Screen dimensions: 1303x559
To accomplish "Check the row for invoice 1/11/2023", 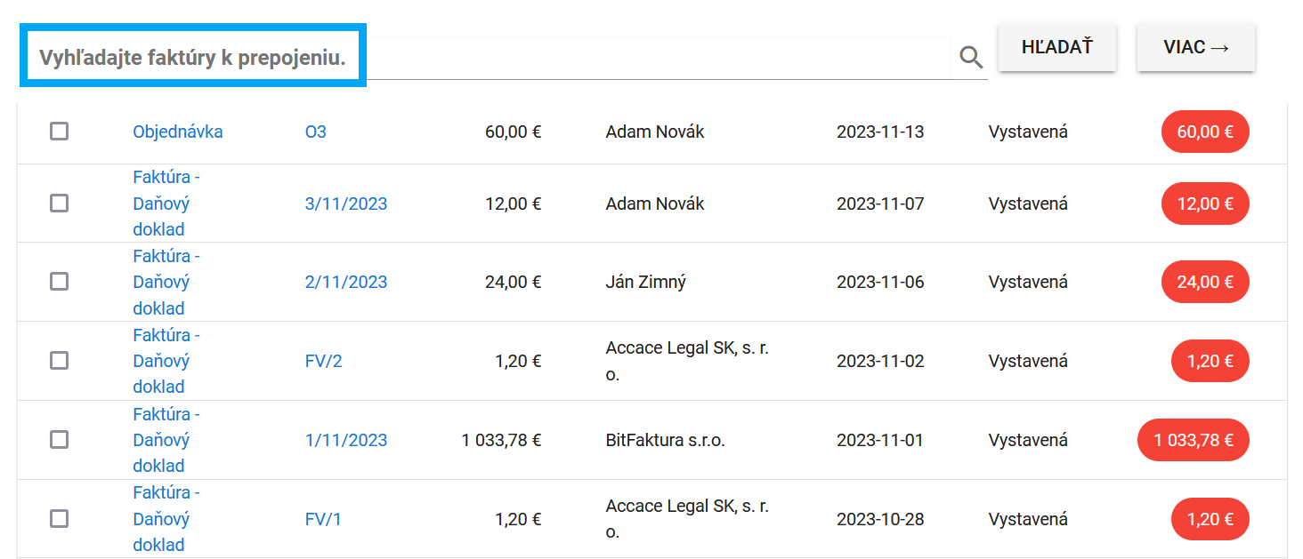I will 59,439.
